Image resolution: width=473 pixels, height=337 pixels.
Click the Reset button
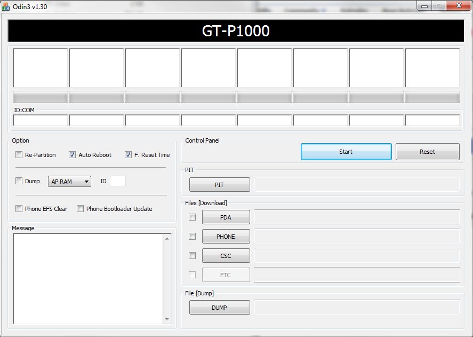pos(428,152)
